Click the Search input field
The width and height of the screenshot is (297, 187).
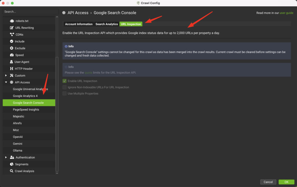coord(30,12)
